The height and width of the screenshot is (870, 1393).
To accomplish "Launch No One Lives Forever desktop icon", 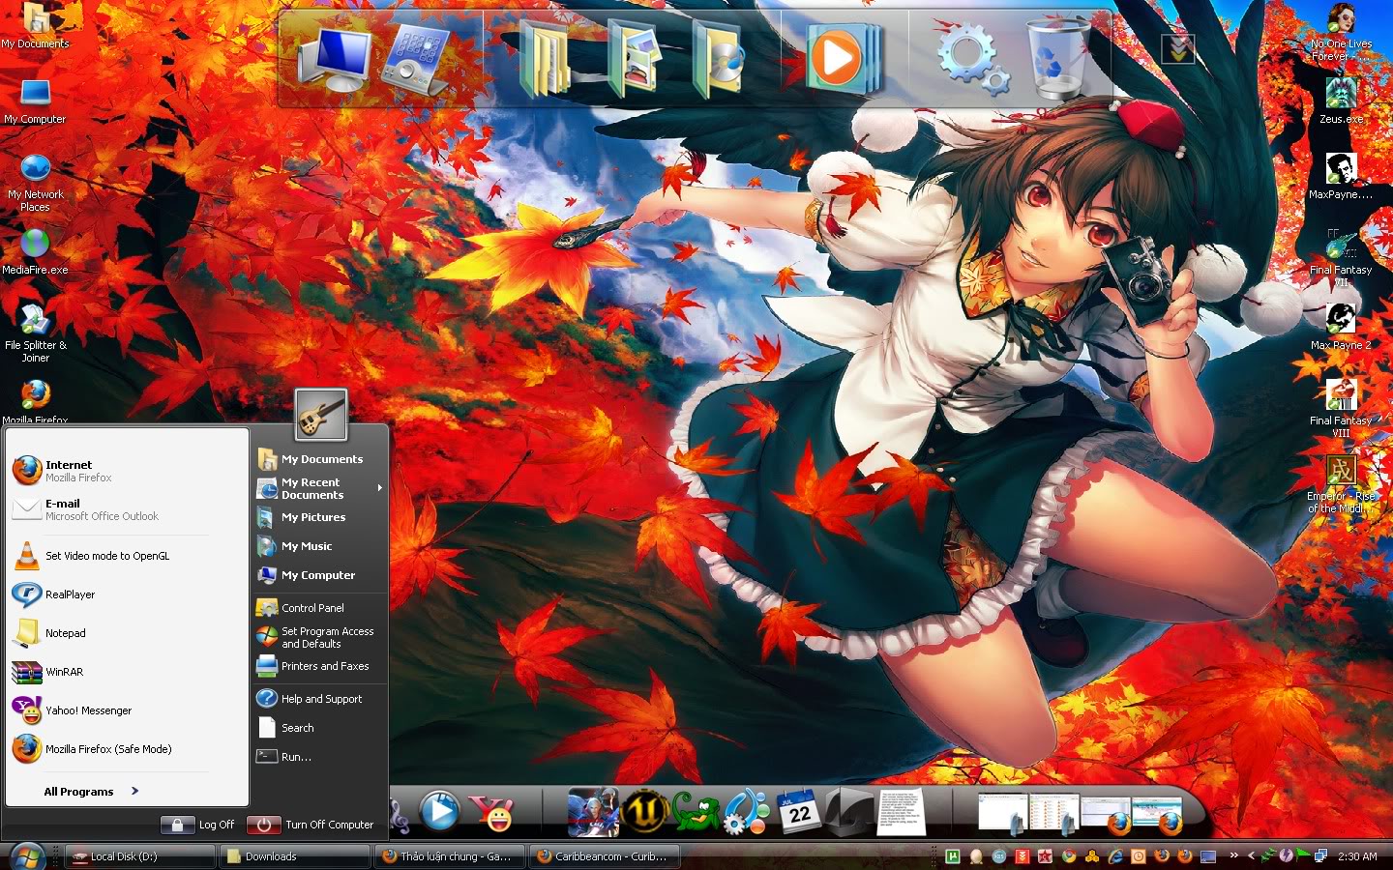I will pyautogui.click(x=1341, y=32).
